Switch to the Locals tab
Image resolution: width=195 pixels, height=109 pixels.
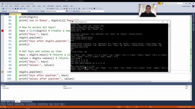click(12, 102)
